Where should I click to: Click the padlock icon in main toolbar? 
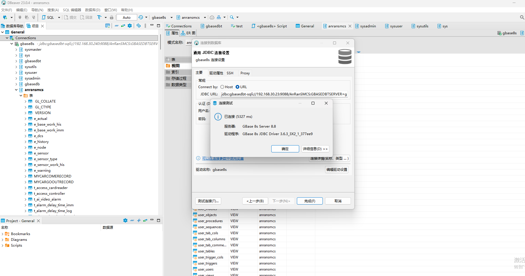[112, 17]
